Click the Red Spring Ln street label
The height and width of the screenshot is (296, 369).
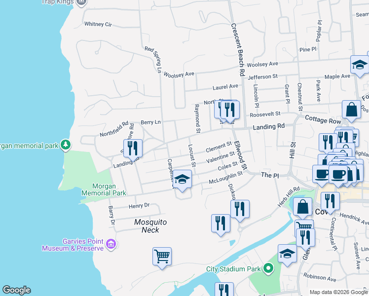tap(154, 59)
